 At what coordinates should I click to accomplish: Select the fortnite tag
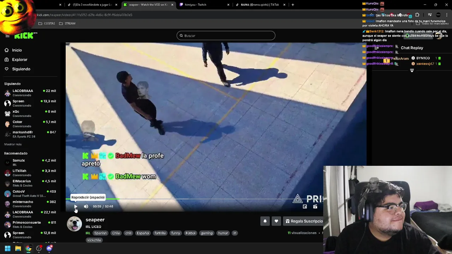[x=160, y=233]
